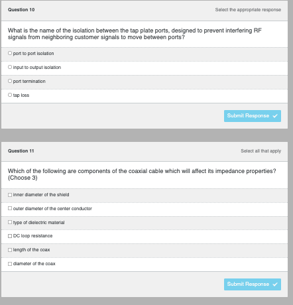Image resolution: width=293 pixels, height=305 pixels.
Task: Click checkmark icon on Question 11 submit button
Action: click(275, 284)
